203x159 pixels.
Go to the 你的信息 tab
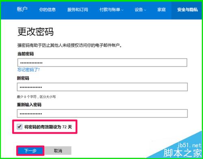(x=48, y=10)
